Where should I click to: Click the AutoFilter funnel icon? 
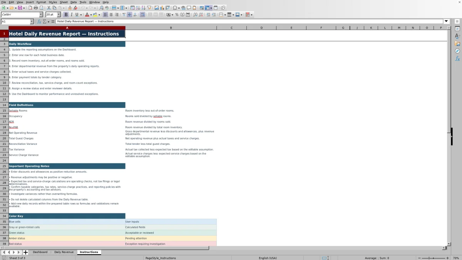pos(149,8)
